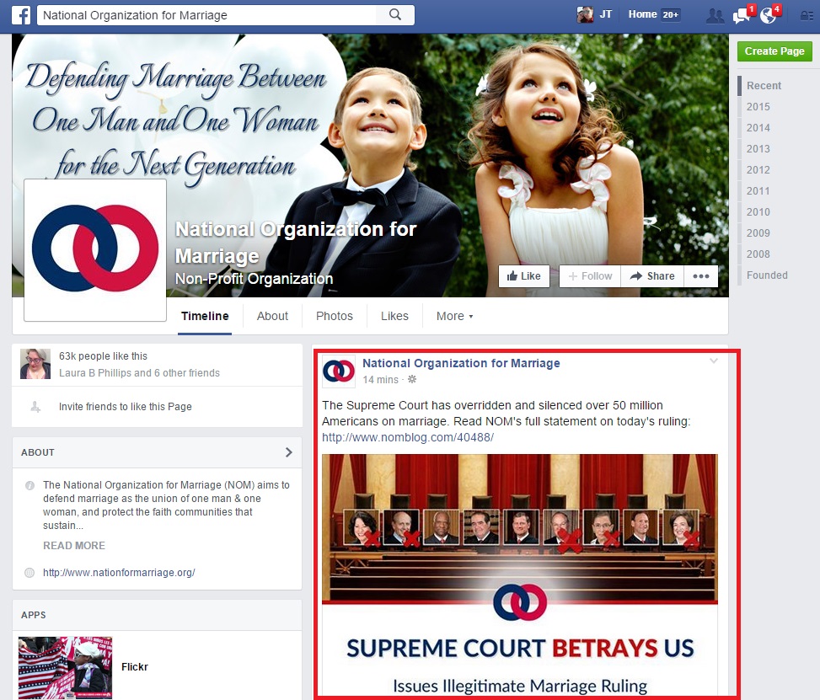
Task: Jump to Recent in timeline navigator
Action: tap(764, 86)
